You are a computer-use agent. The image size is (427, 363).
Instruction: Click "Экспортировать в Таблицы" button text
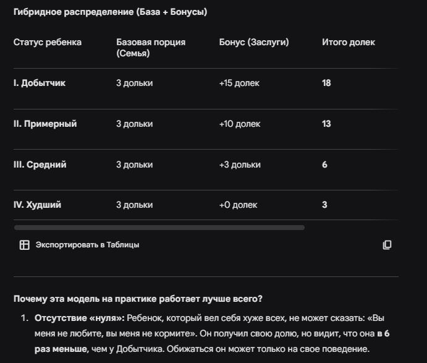(87, 245)
